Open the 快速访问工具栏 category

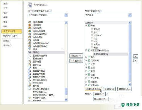click(10, 36)
